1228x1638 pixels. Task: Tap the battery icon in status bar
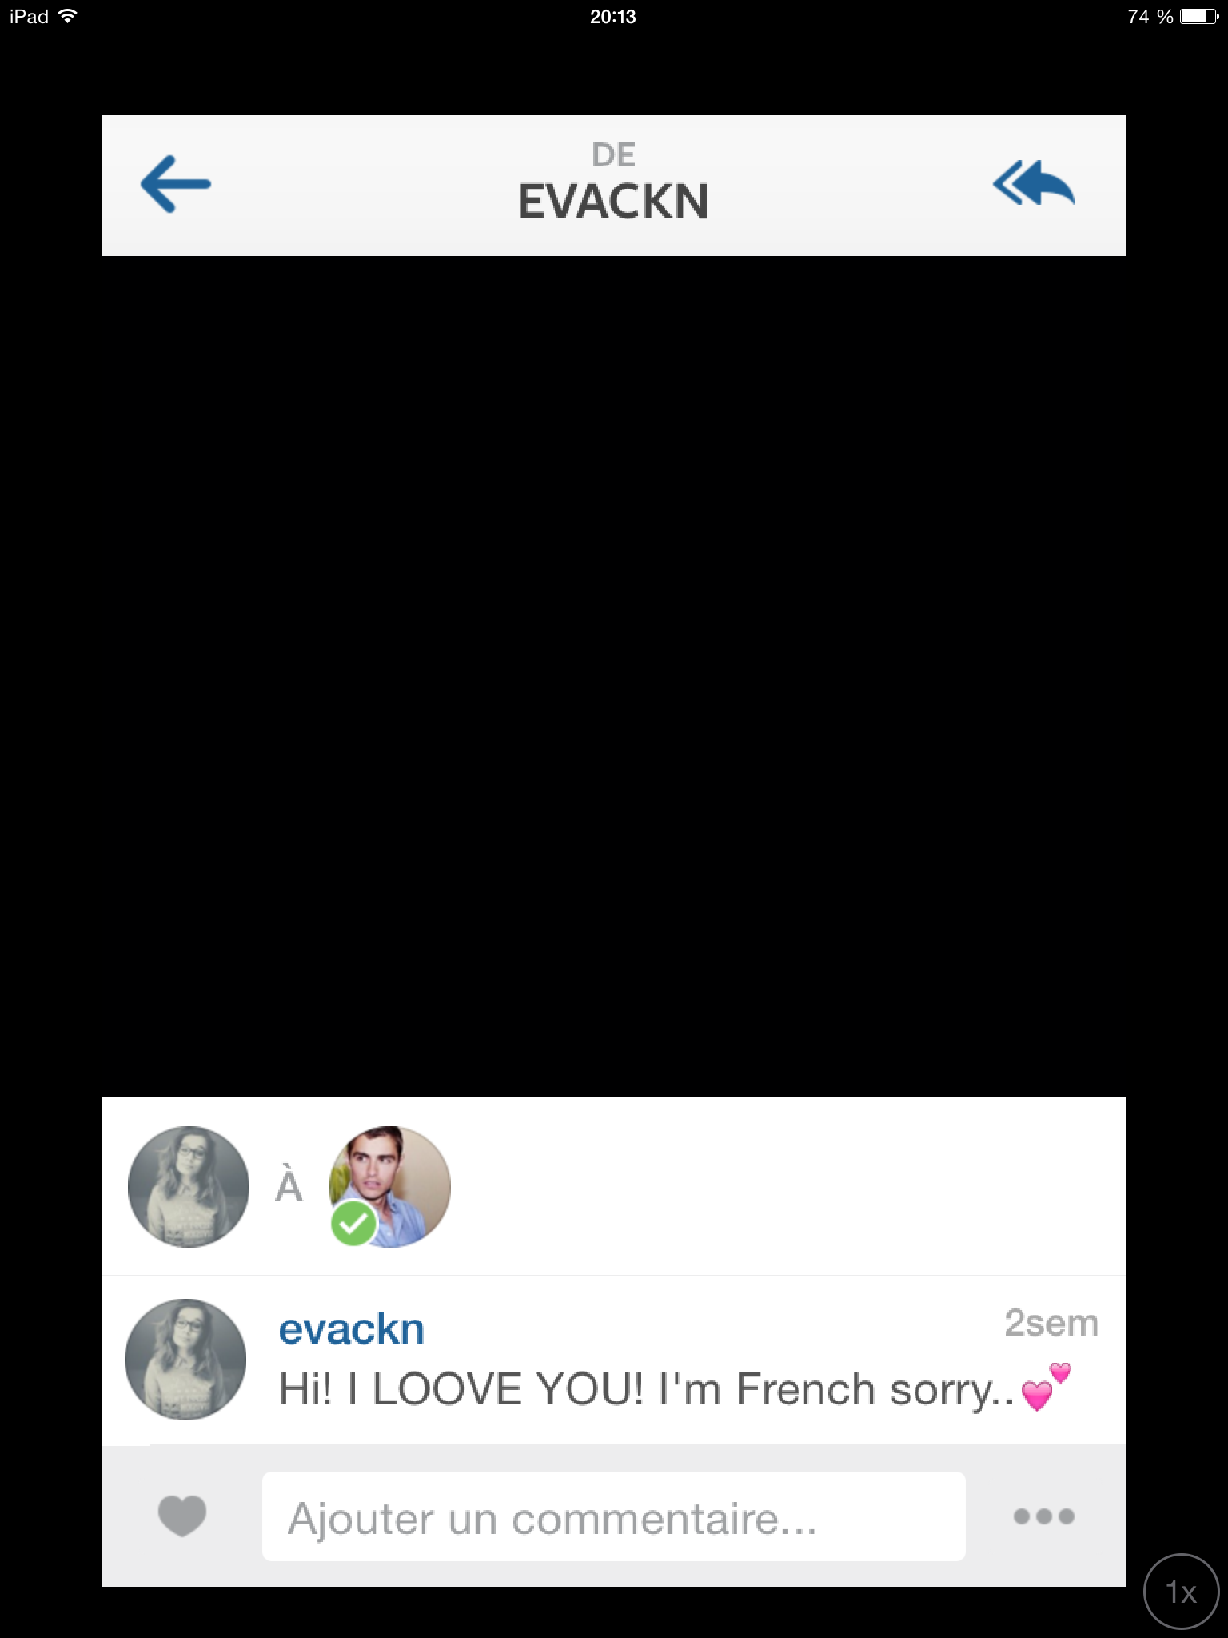[x=1199, y=16]
